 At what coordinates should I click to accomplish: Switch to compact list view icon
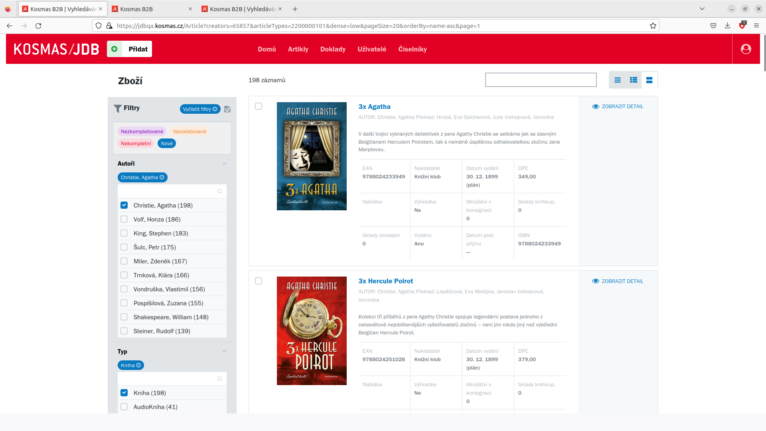pos(617,80)
